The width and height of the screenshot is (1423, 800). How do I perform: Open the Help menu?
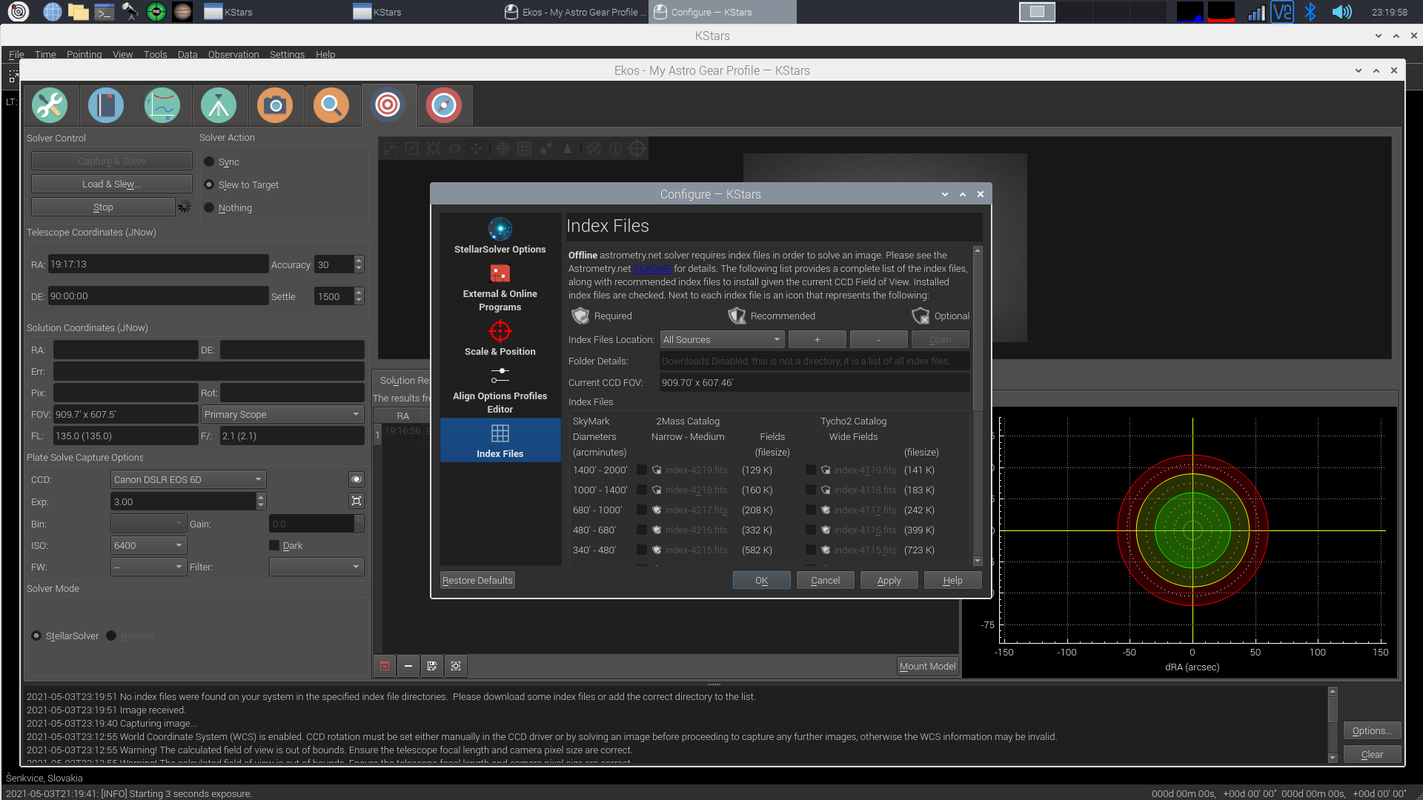tap(325, 54)
